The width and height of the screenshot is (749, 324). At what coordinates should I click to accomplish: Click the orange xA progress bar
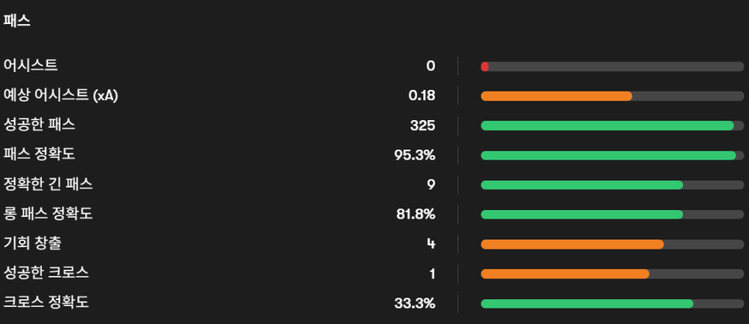tap(556, 96)
